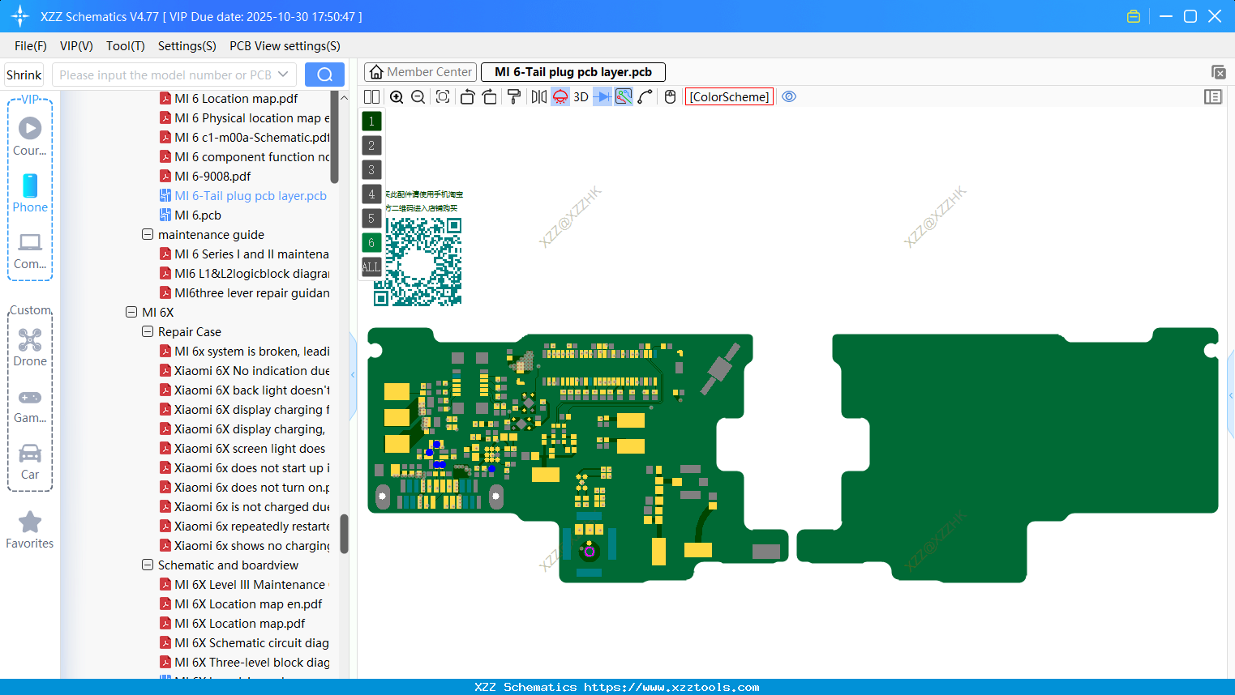The height and width of the screenshot is (695, 1235).
Task: Collapse the MI 6X tree node
Action: (x=131, y=313)
